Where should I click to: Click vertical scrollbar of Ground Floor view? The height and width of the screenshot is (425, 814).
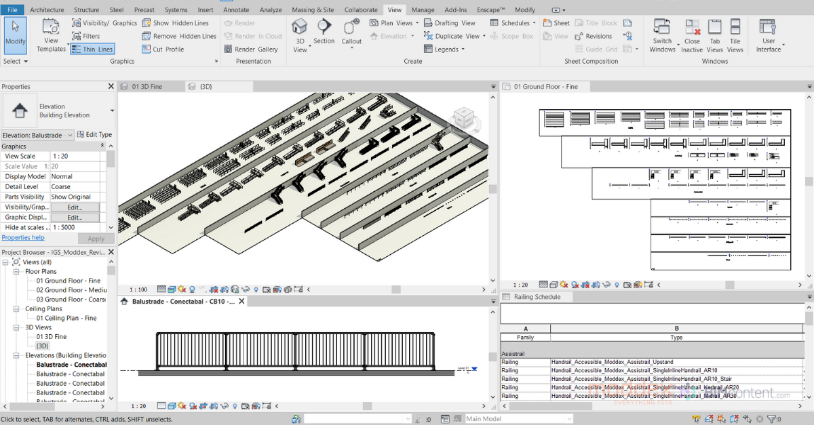pyautogui.click(x=809, y=183)
